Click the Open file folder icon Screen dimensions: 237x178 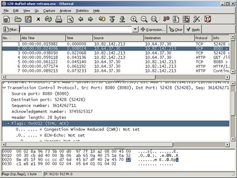pos(18,19)
